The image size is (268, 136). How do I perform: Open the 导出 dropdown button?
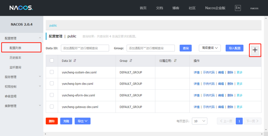83,121
